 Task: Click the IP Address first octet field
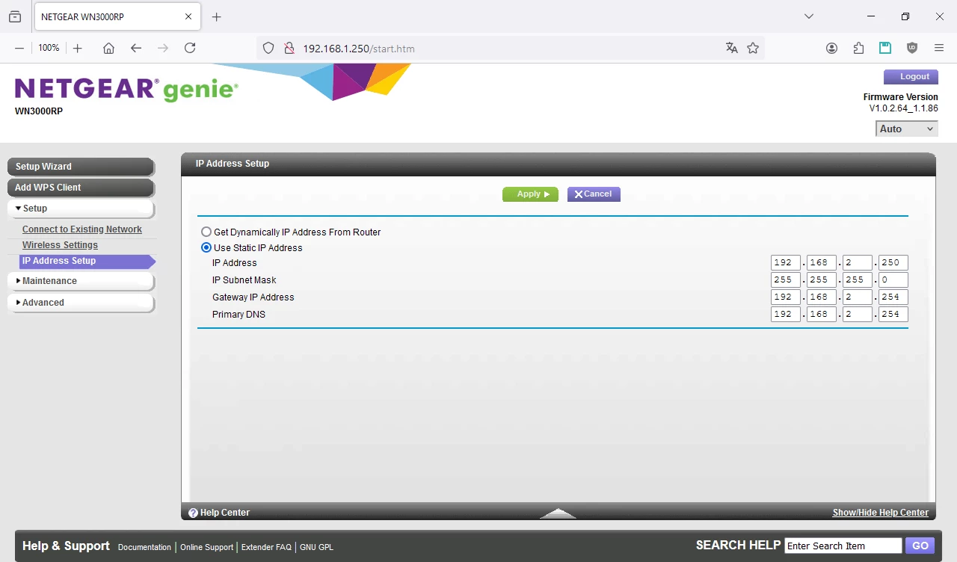tap(786, 263)
